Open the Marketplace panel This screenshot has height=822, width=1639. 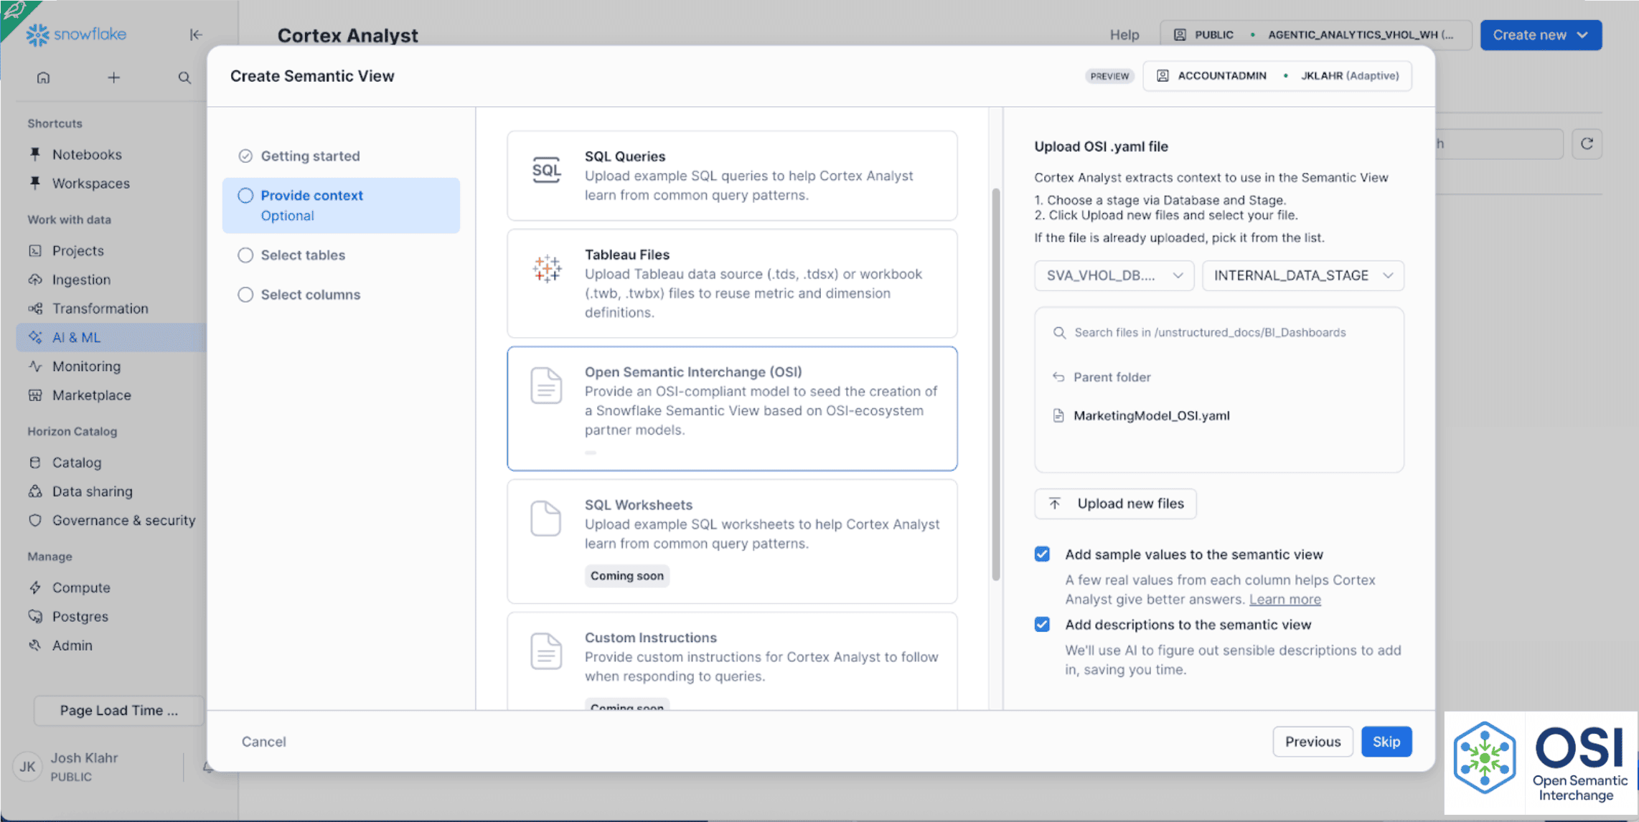[x=91, y=395]
